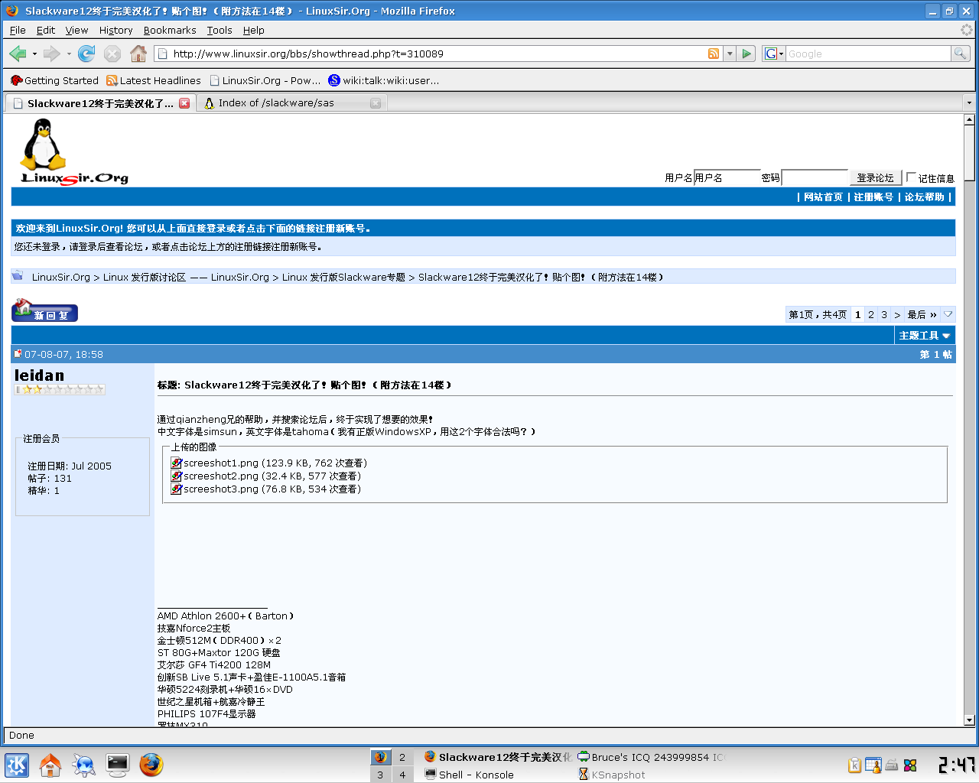Click the Google search engine icon
The height and width of the screenshot is (783, 979).
pos(771,54)
